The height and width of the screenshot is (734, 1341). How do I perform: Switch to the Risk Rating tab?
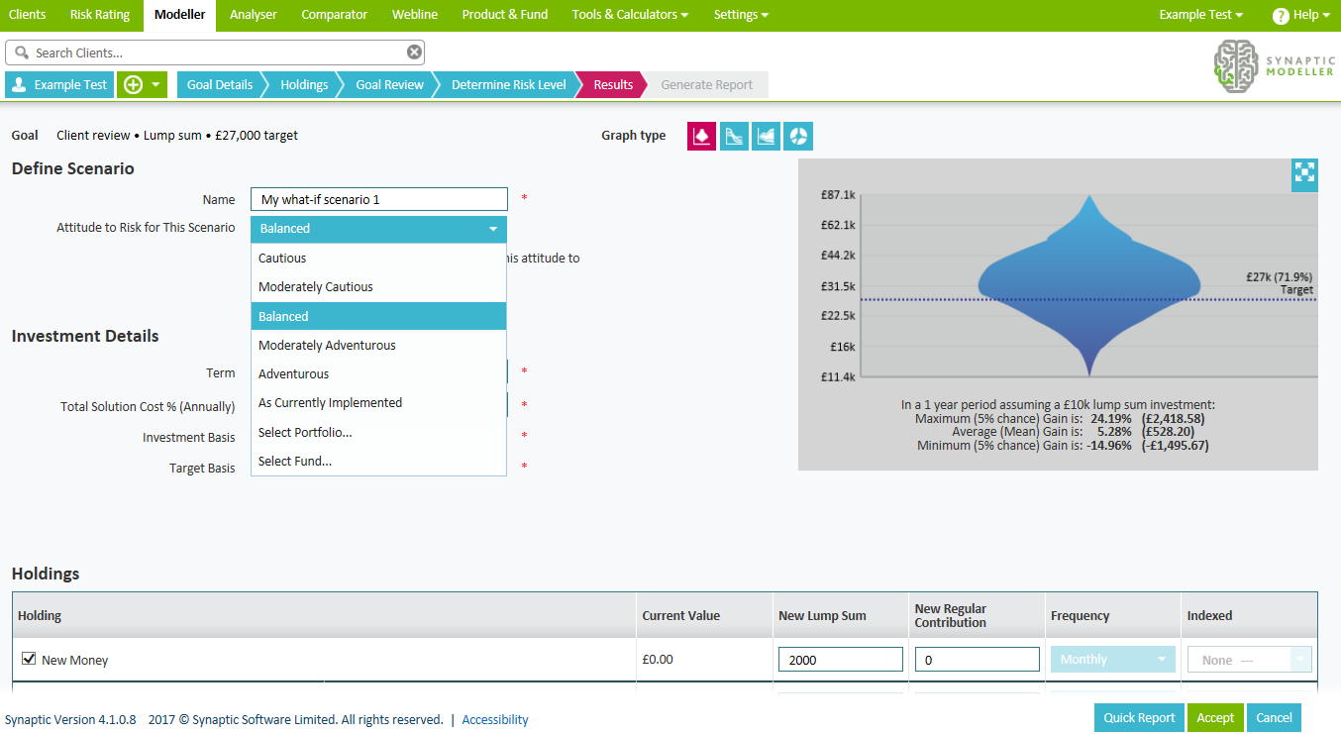pos(101,15)
